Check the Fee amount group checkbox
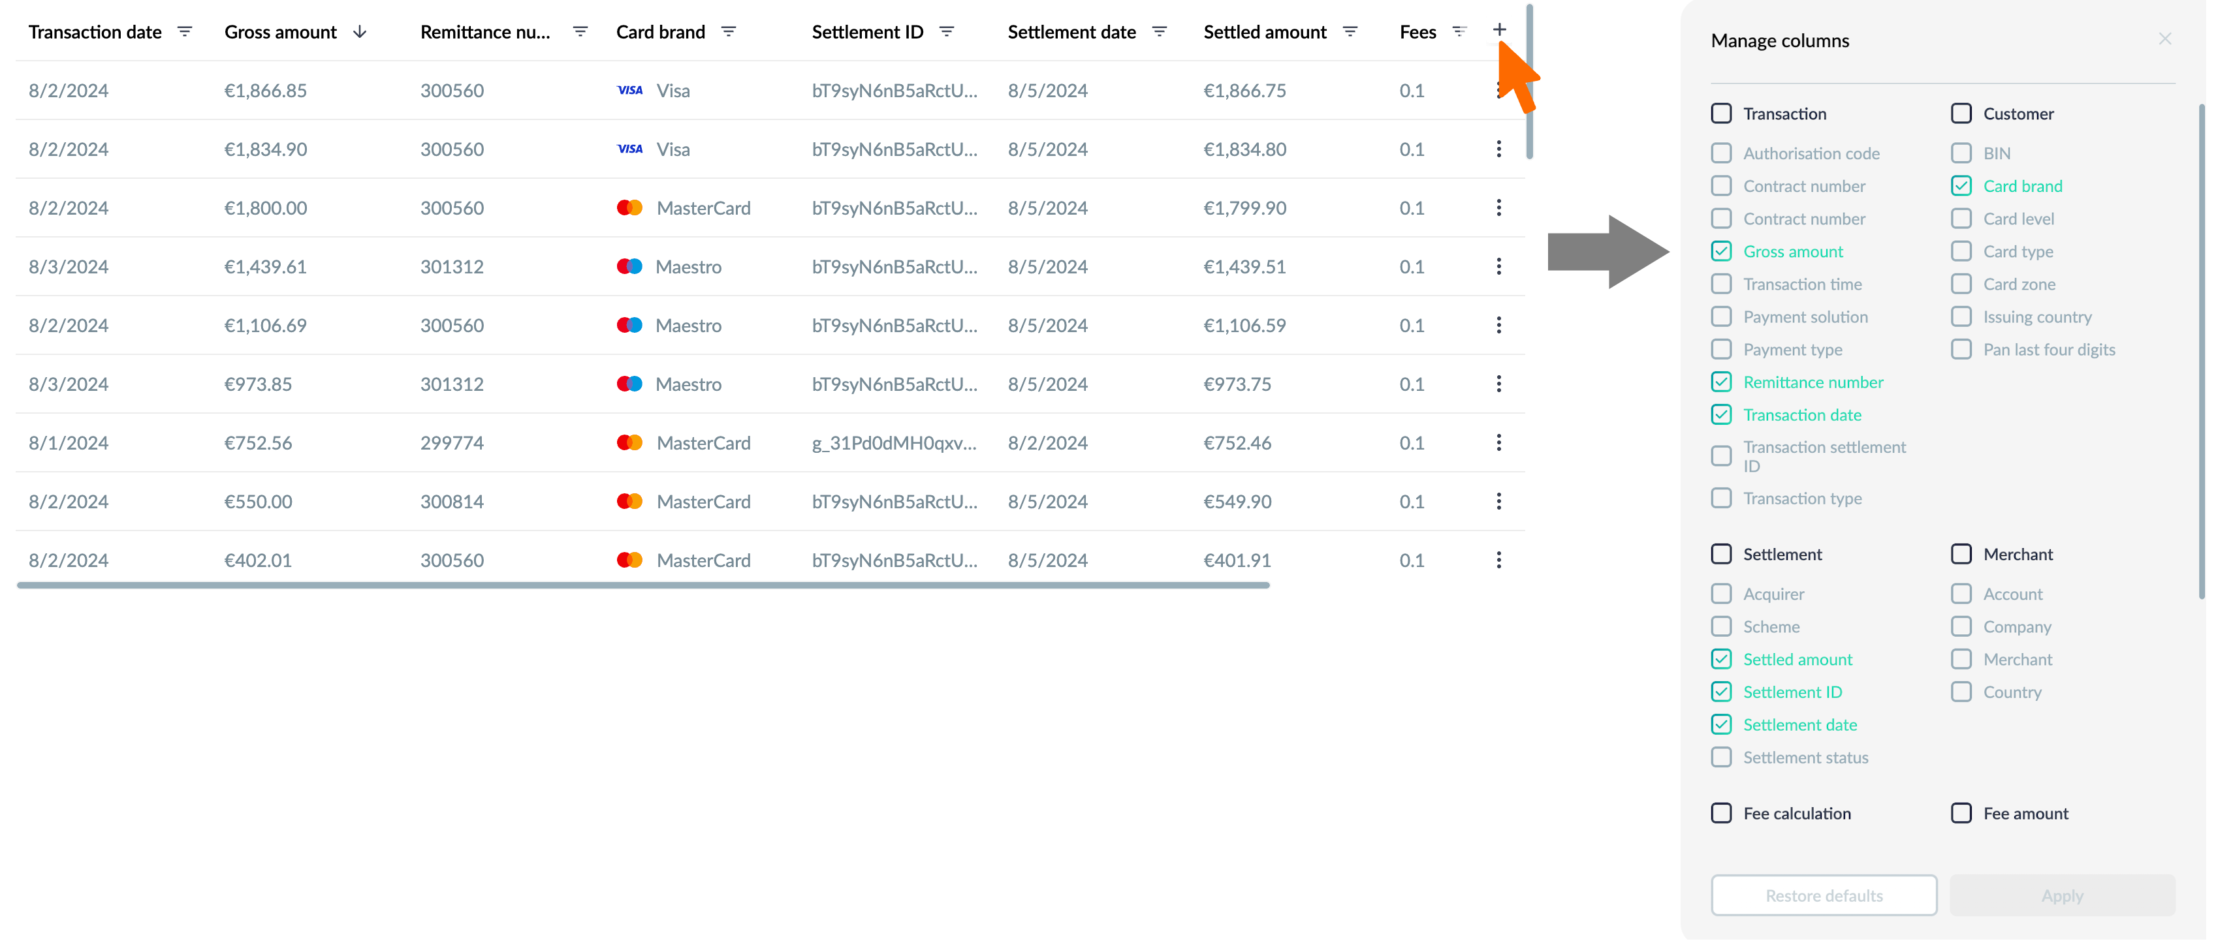The image size is (2216, 952). coord(1961,812)
